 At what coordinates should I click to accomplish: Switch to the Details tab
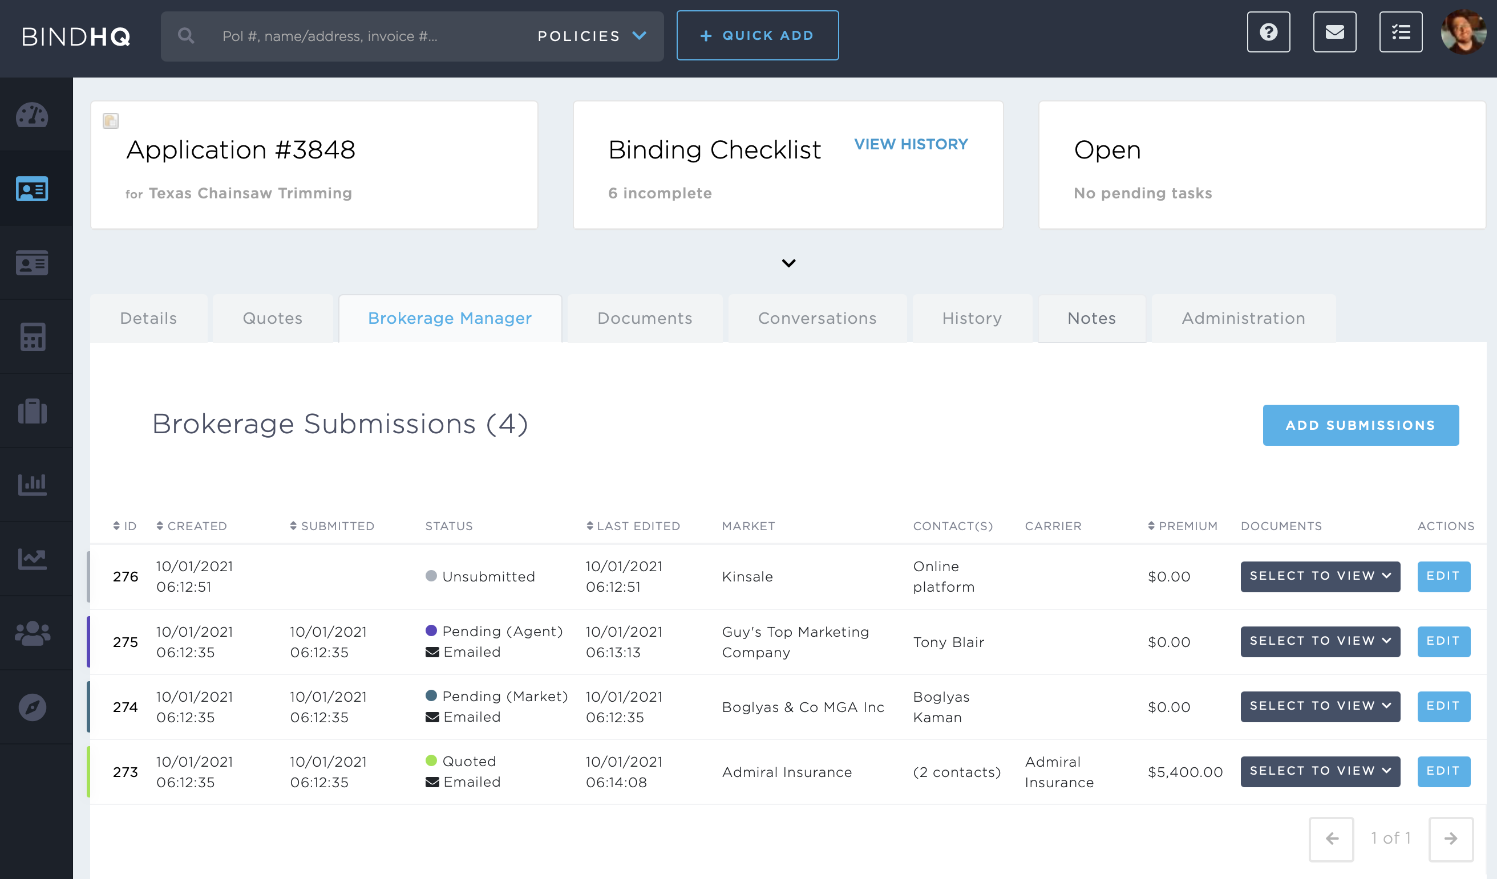click(x=148, y=319)
